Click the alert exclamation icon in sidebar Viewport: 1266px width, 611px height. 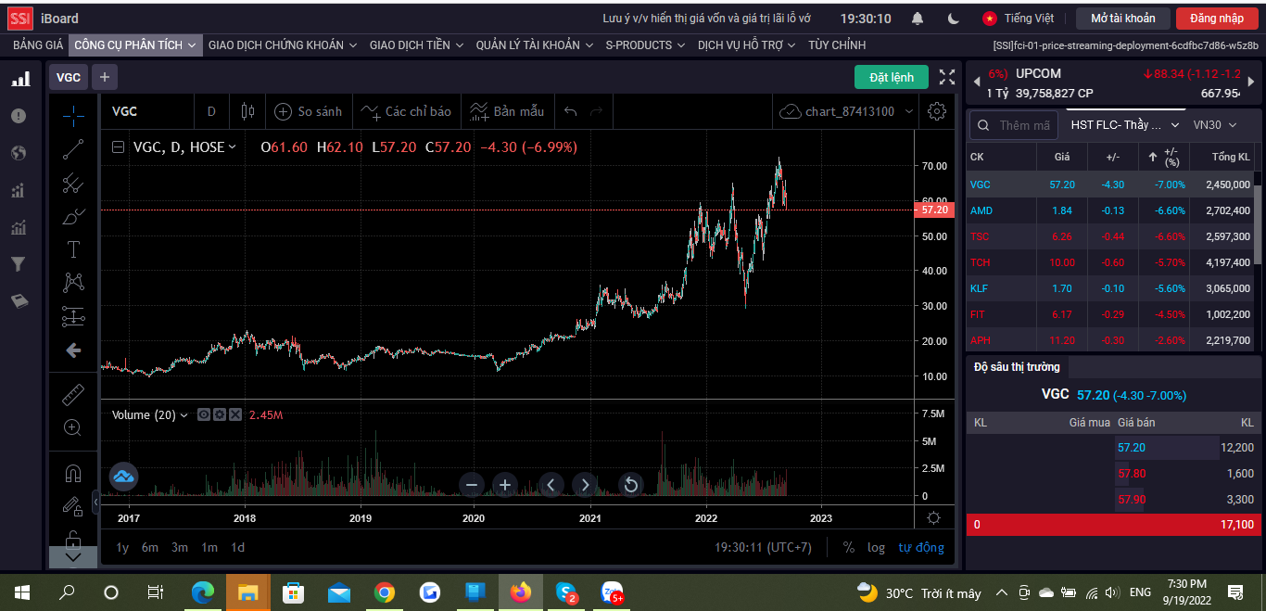pyautogui.click(x=19, y=116)
